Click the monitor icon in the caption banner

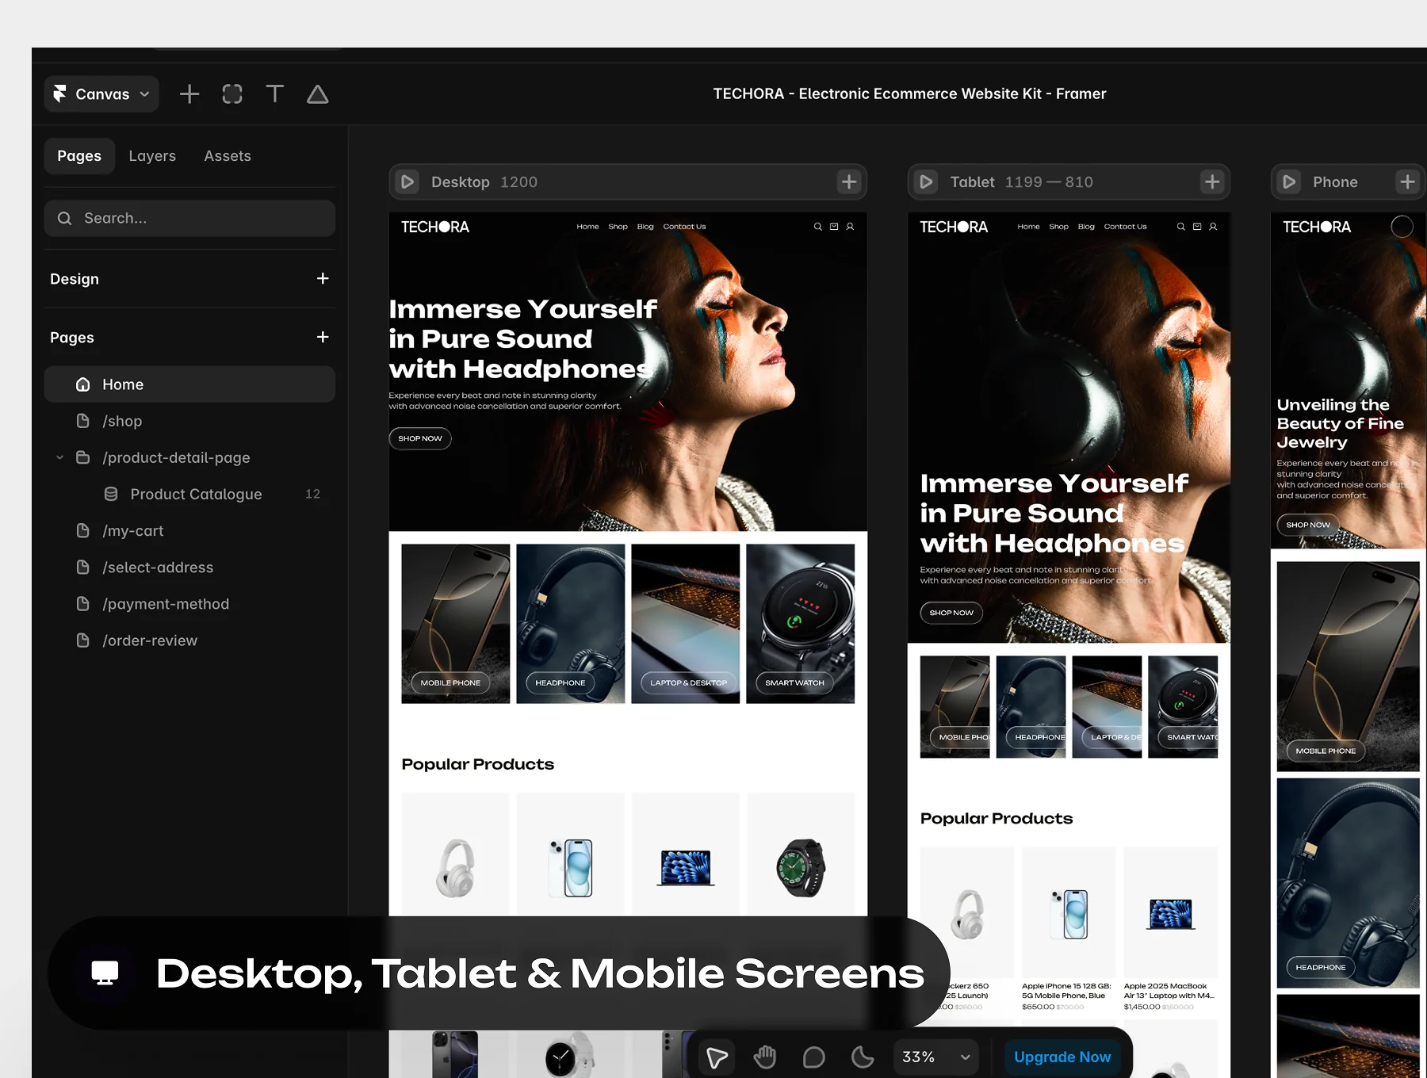[x=105, y=973]
